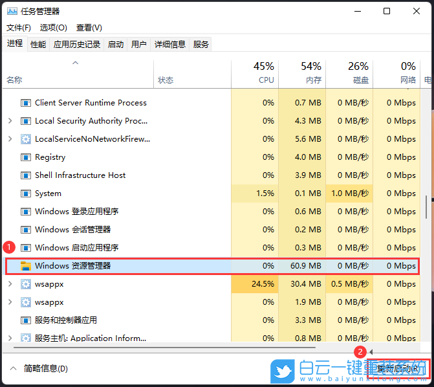This screenshot has width=434, height=387.
Task: Switch to the 服务 tab
Action: [201, 44]
